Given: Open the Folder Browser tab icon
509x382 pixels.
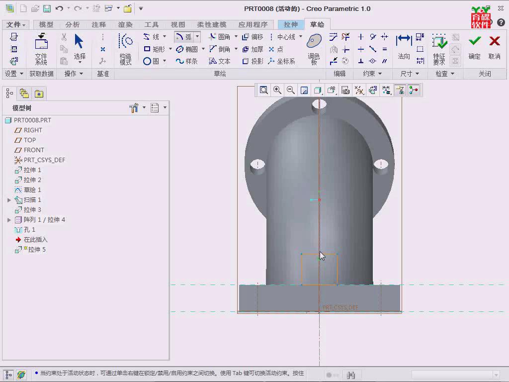Looking at the screenshot, I should click(x=24, y=94).
